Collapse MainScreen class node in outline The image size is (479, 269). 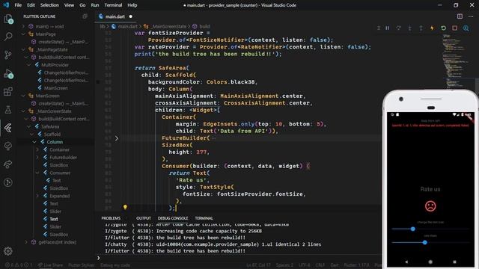click(23, 96)
